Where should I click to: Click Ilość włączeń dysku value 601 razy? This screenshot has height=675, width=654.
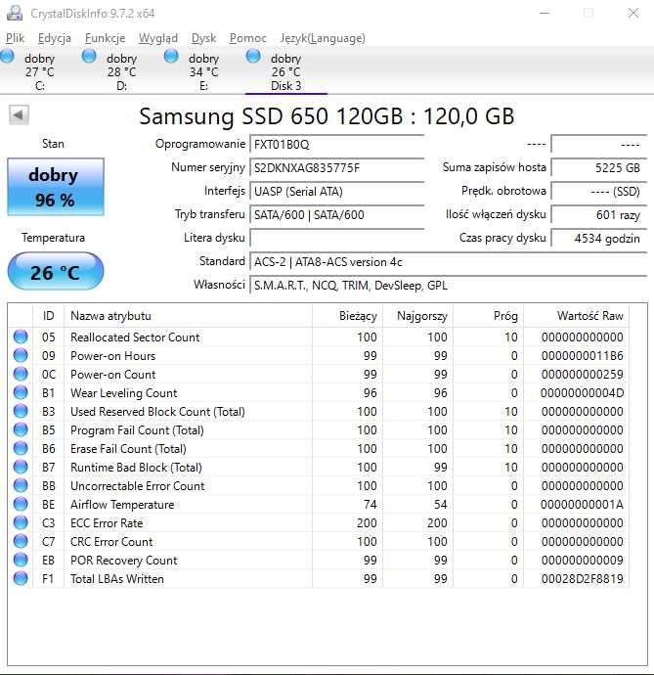(x=599, y=215)
